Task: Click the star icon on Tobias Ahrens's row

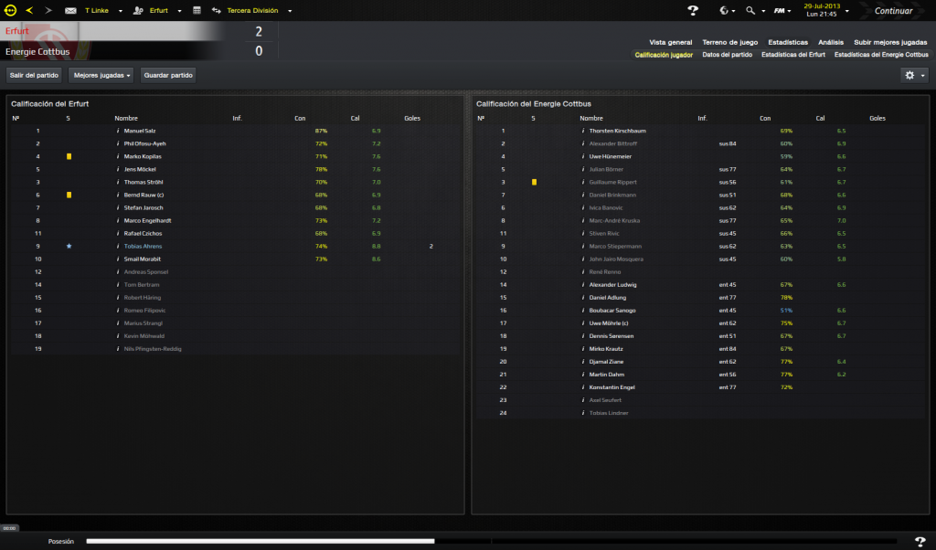Action: click(69, 246)
